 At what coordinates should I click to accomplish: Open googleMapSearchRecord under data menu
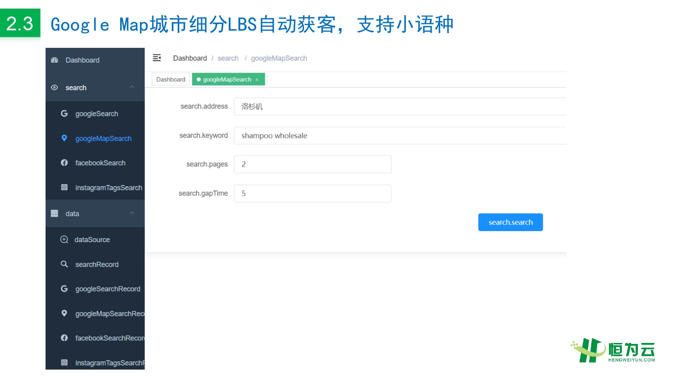(95, 314)
